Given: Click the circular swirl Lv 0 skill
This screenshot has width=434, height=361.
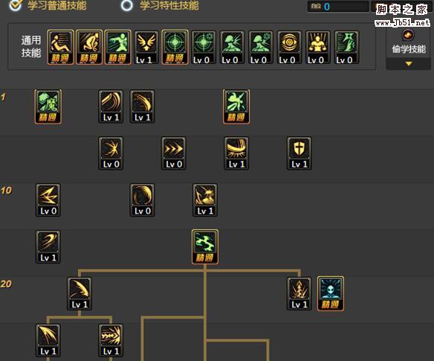Looking at the screenshot, I should [142, 200].
